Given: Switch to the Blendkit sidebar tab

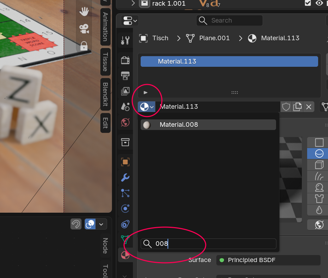Looking at the screenshot, I should click(x=105, y=94).
